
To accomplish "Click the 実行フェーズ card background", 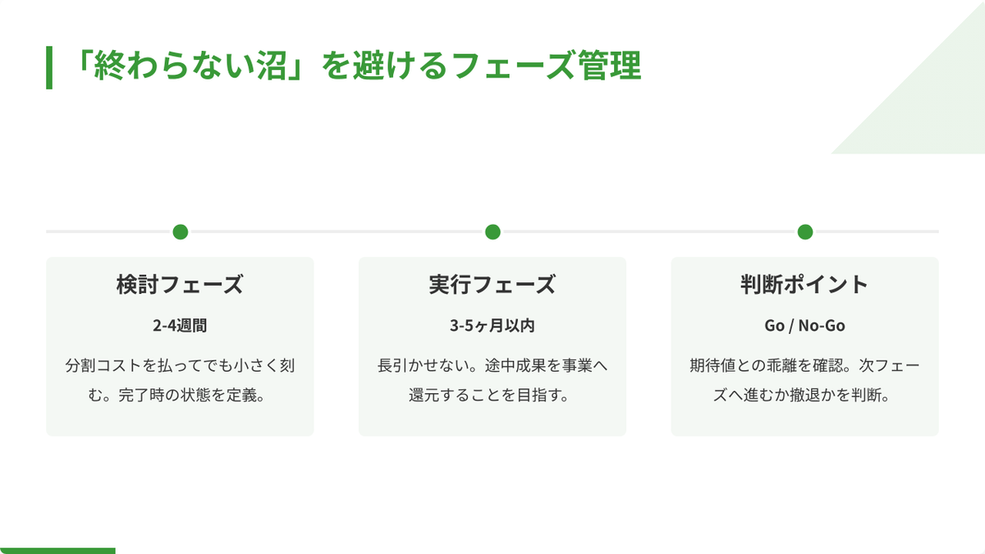I will click(492, 346).
